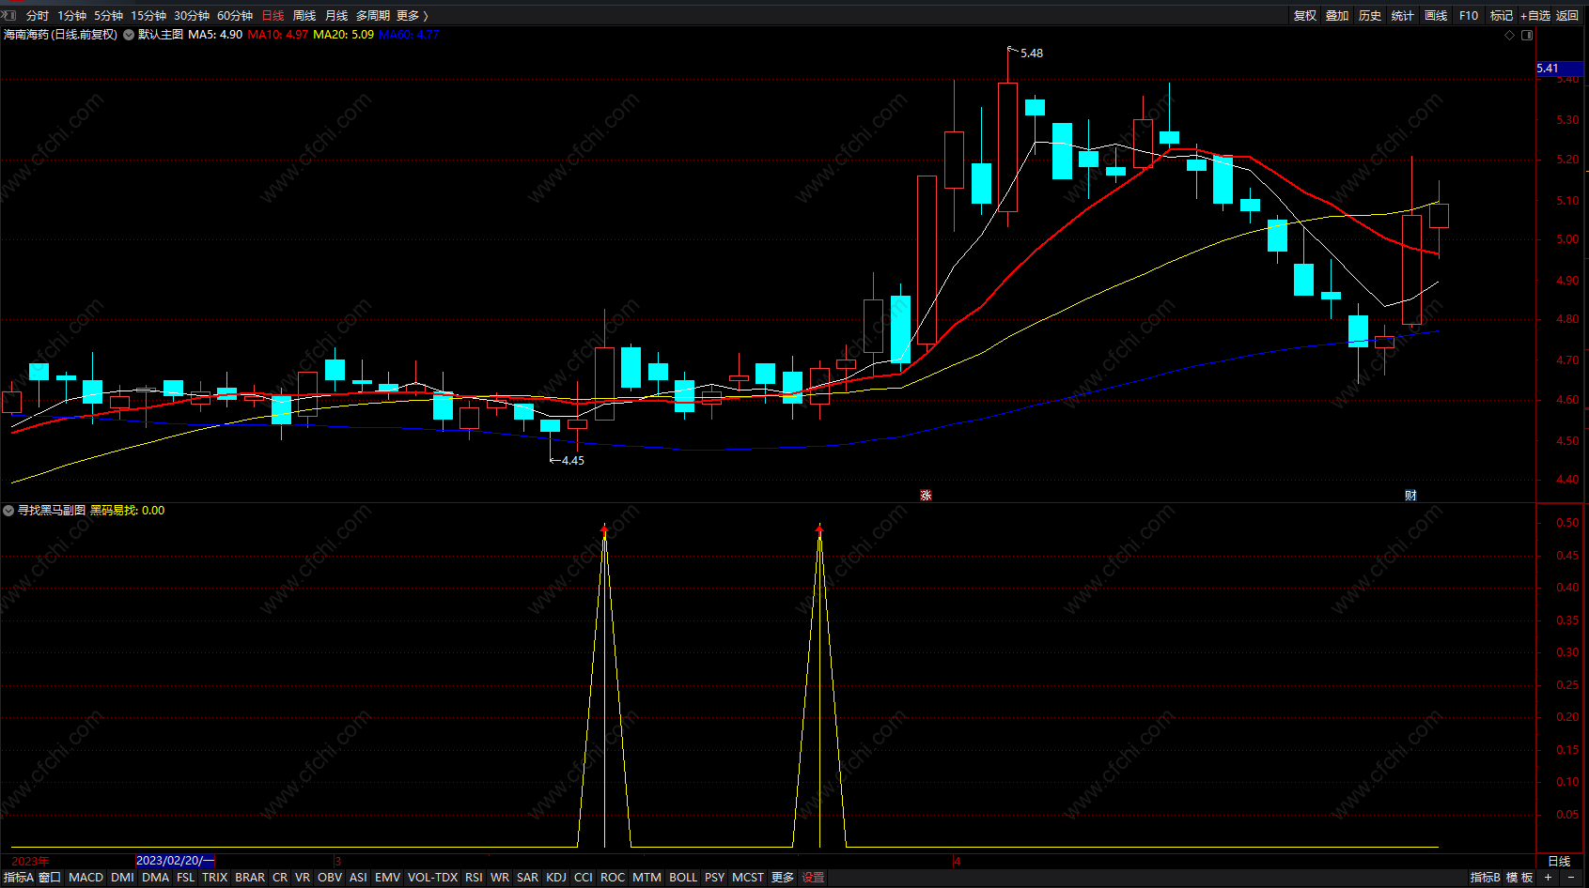Switch to 分时 timeframe
This screenshot has height=888, width=1589.
click(38, 15)
